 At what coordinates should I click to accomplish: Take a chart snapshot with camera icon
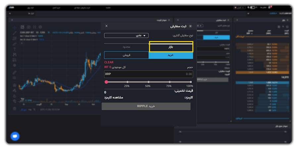click(x=28, y=27)
